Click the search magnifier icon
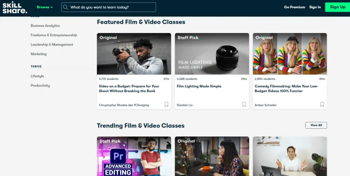Screen dimensions: 350x176 click(65, 7)
